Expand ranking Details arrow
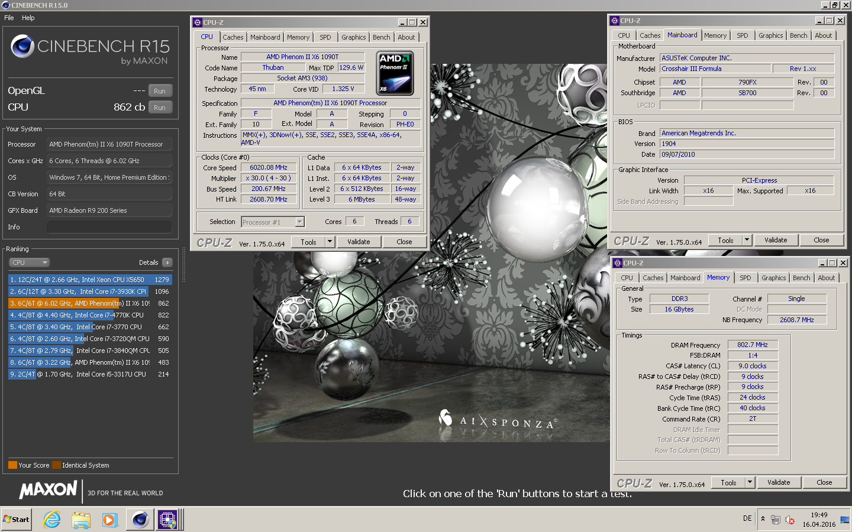The image size is (852, 532). 167,262
